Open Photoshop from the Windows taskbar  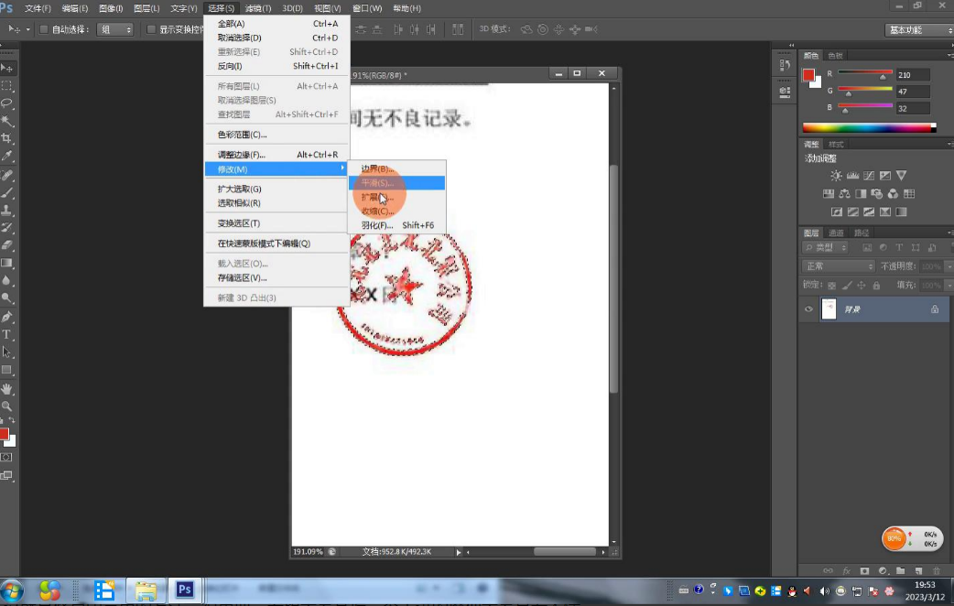pos(184,590)
